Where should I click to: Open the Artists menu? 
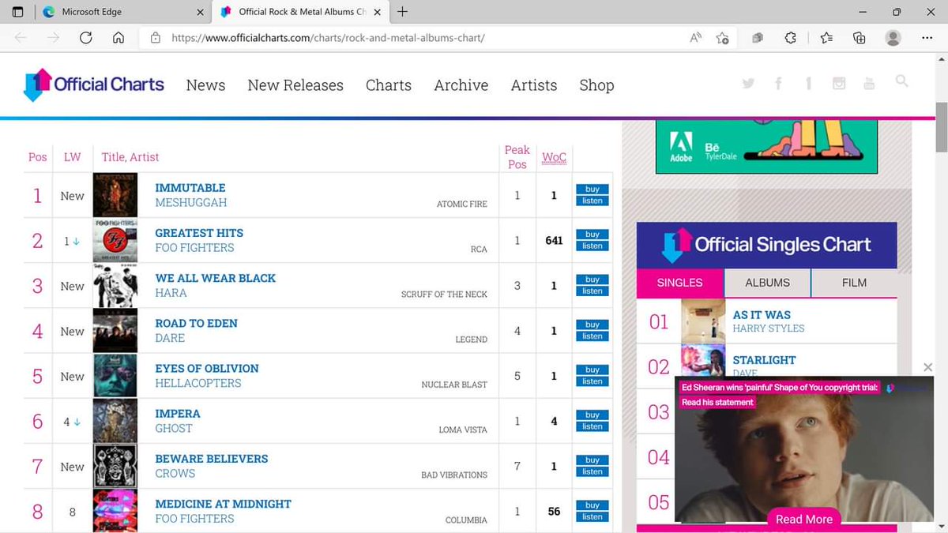pyautogui.click(x=534, y=85)
